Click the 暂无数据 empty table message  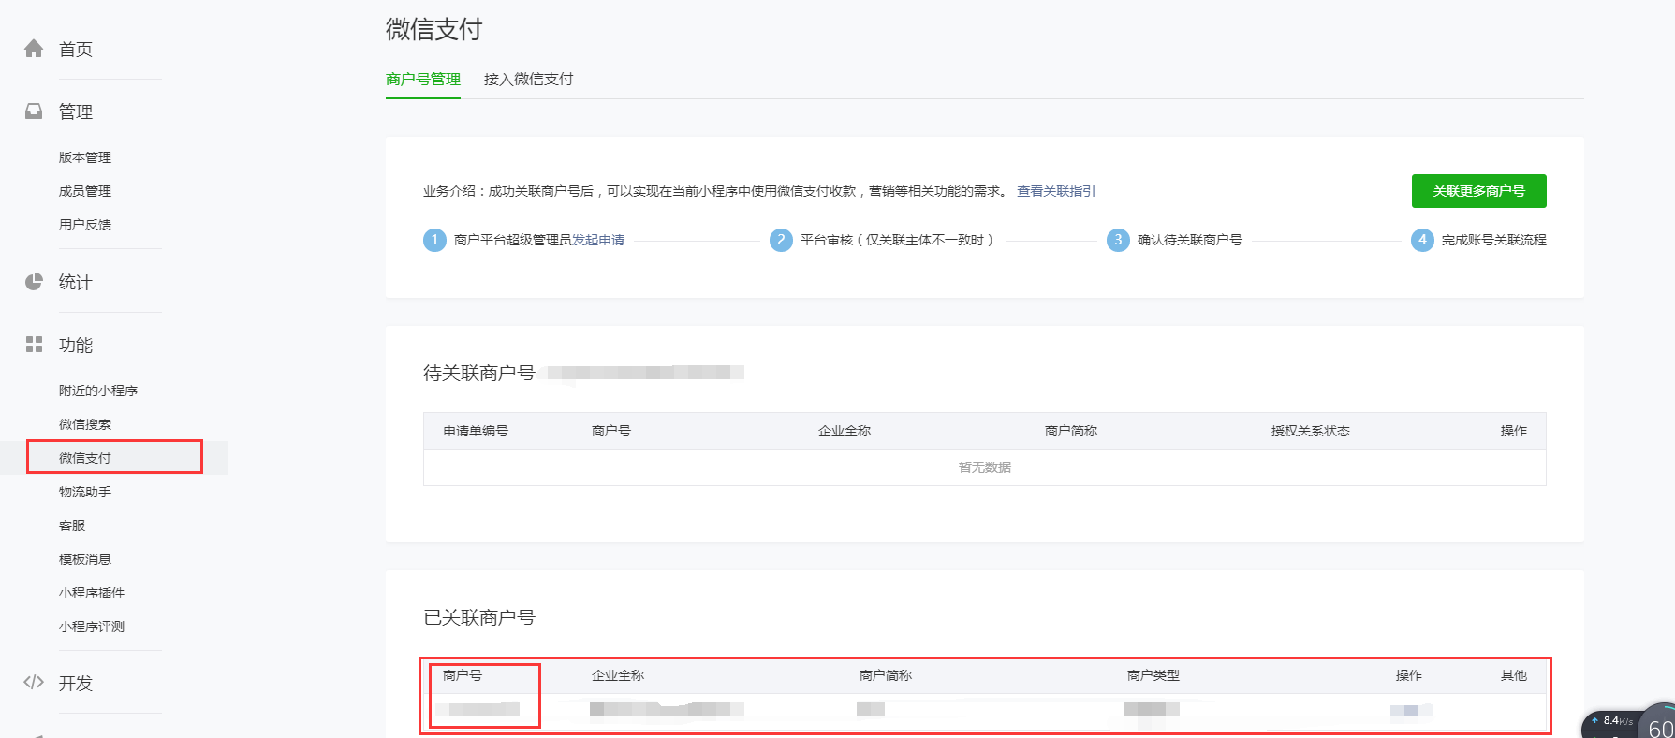[x=985, y=467]
